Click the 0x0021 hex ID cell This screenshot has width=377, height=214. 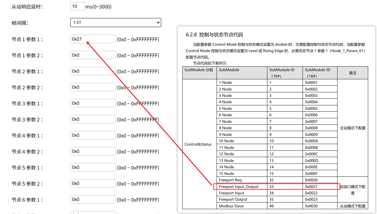coord(311,187)
